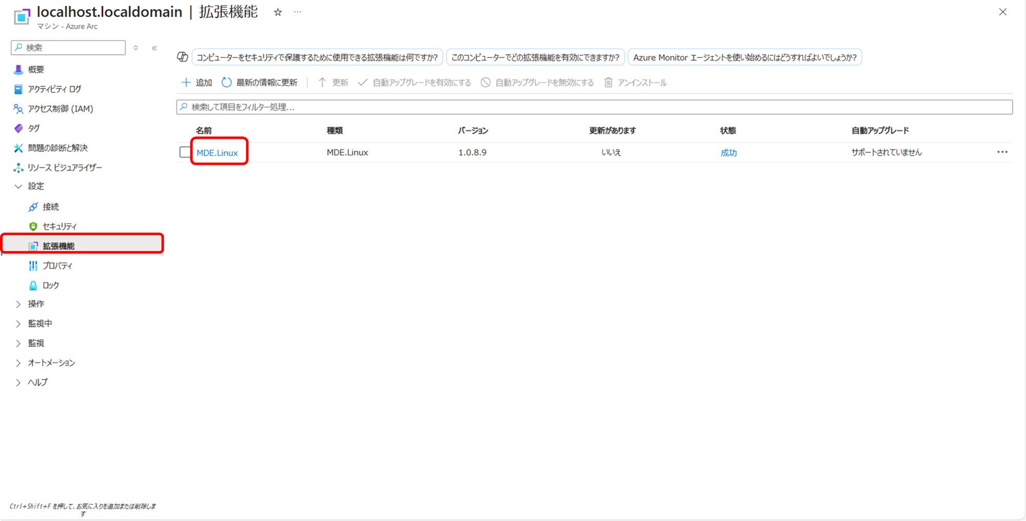Open アクティビティ ログ from the sidebar
1026x521 pixels.
pyautogui.click(x=54, y=89)
